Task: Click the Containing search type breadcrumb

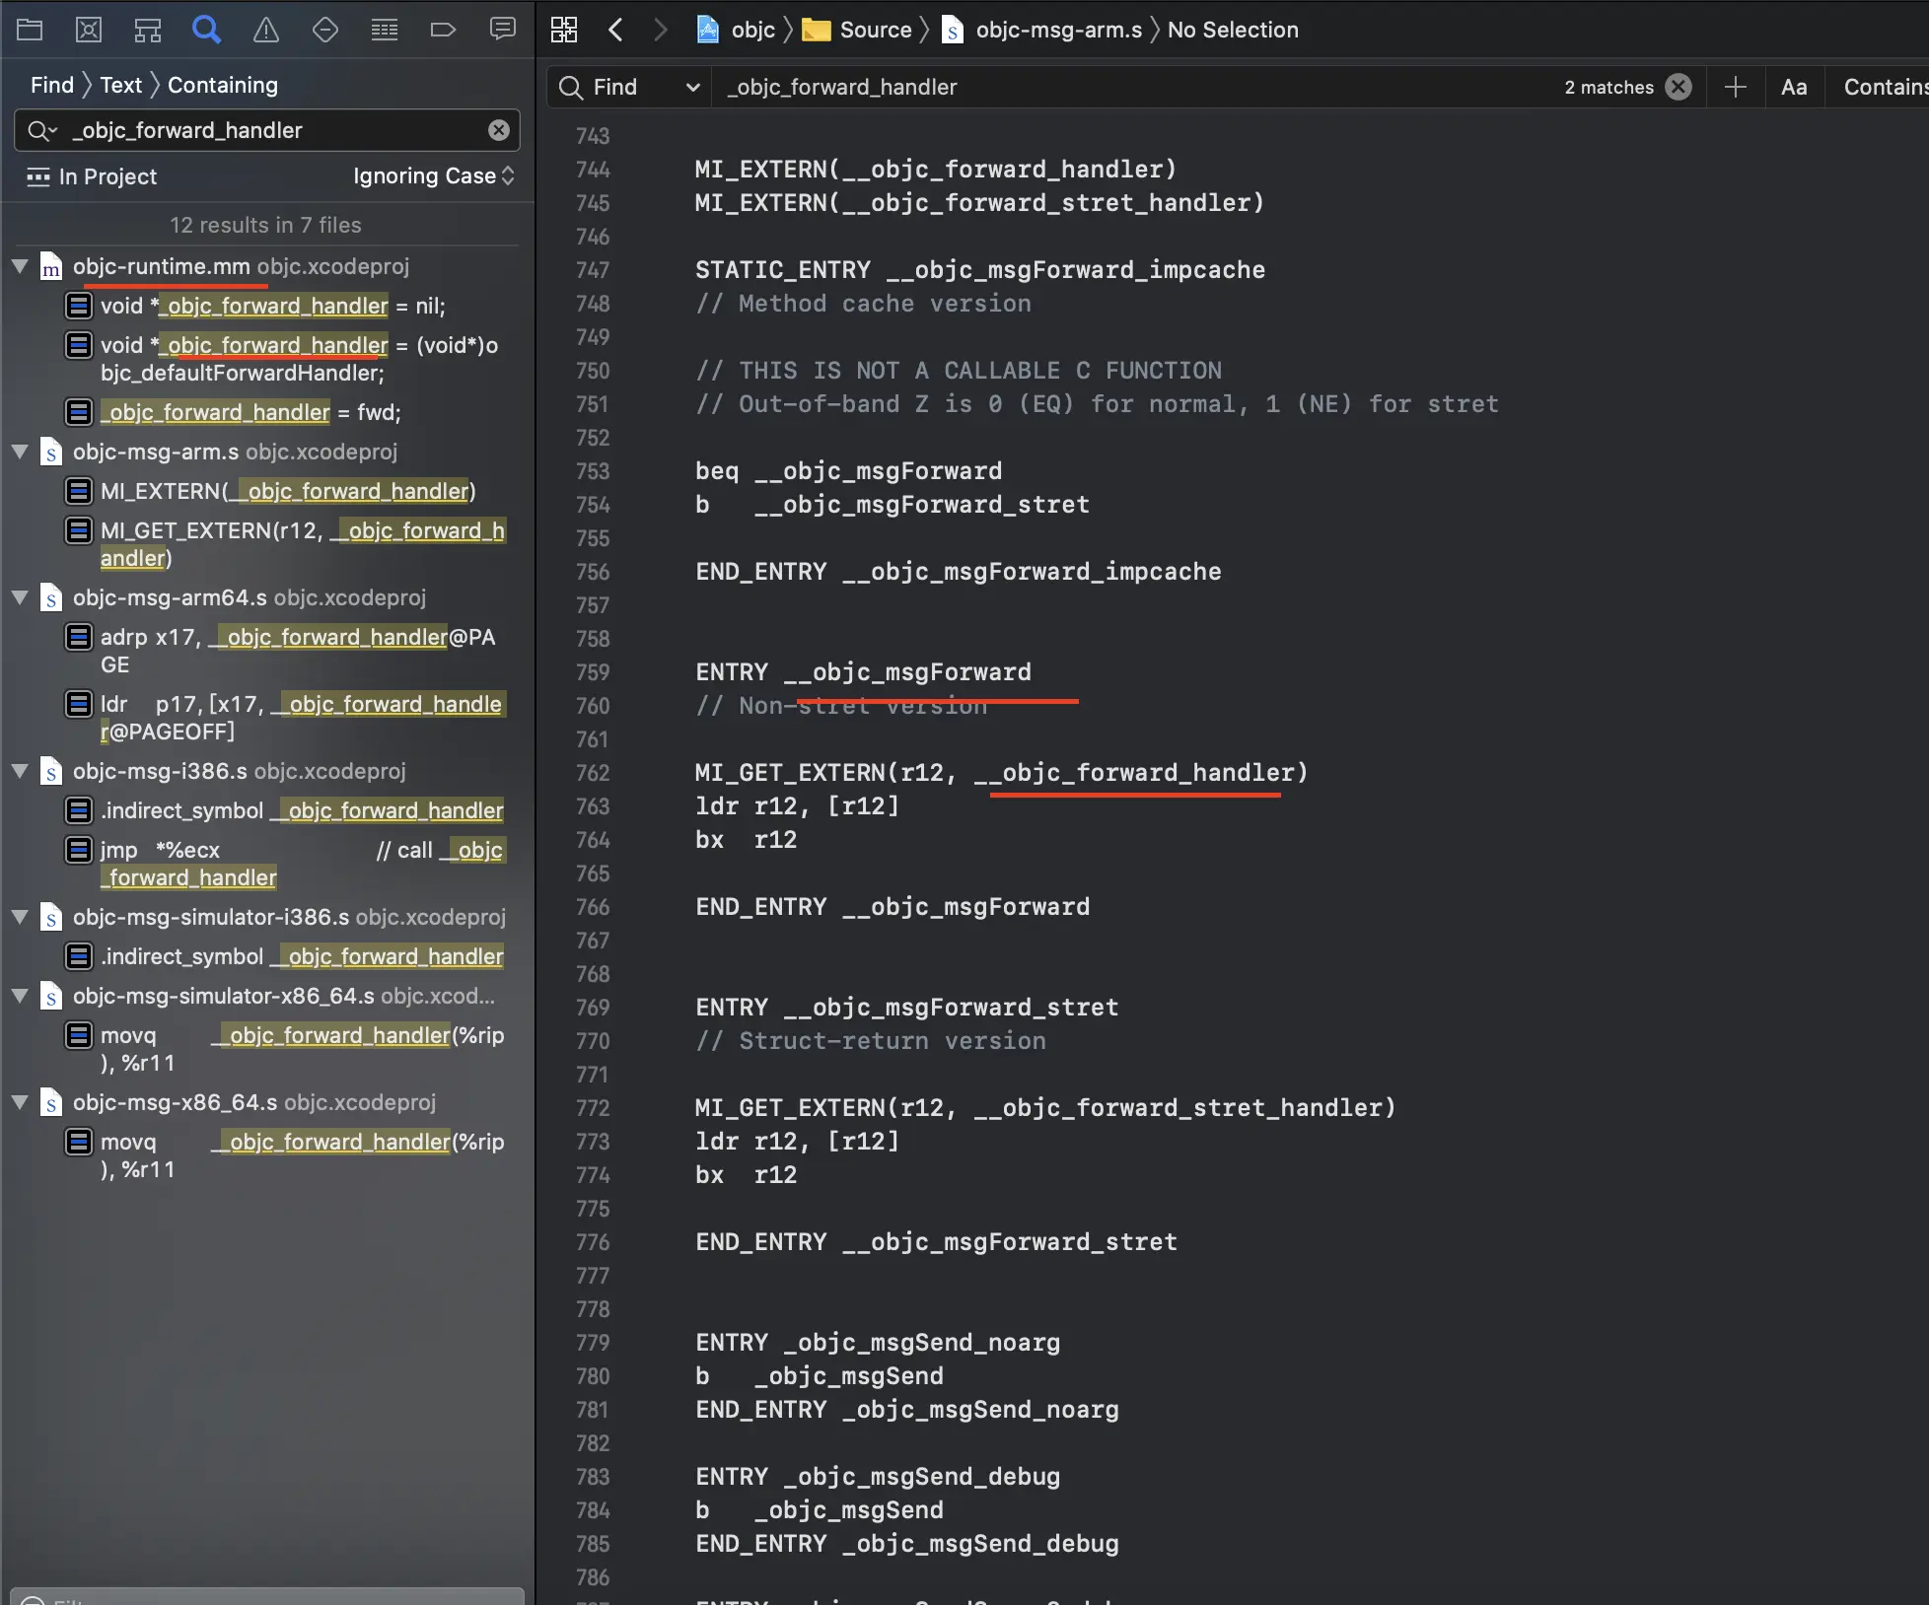Action: pyautogui.click(x=223, y=85)
